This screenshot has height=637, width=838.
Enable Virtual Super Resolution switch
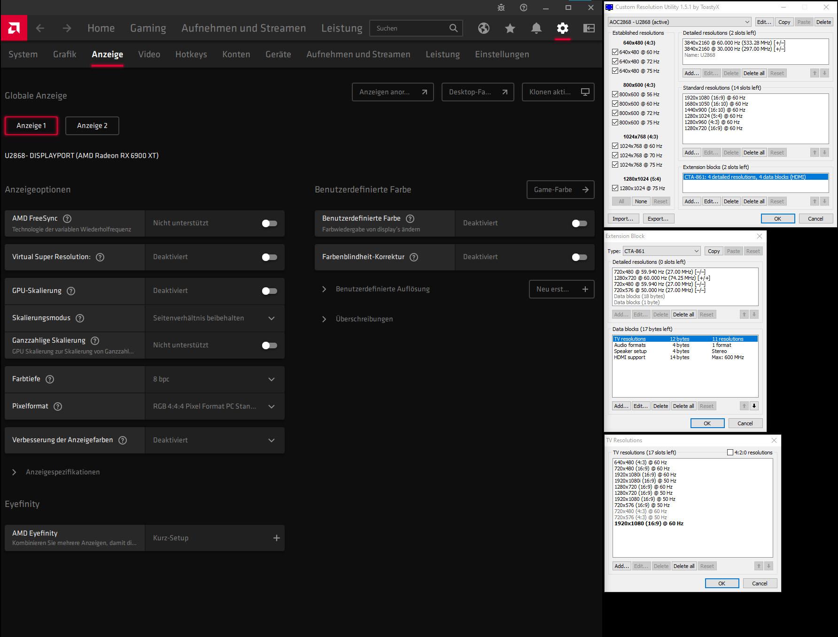270,257
